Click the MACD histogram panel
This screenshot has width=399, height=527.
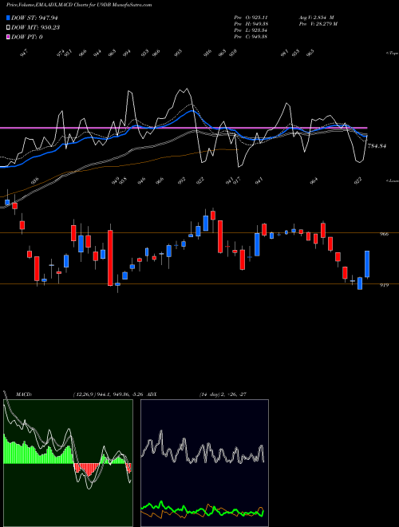(x=68, y=463)
